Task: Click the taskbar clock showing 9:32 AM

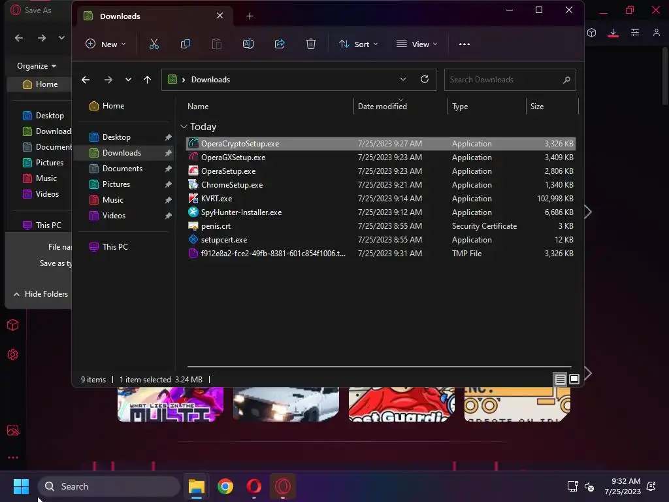Action: [623, 486]
